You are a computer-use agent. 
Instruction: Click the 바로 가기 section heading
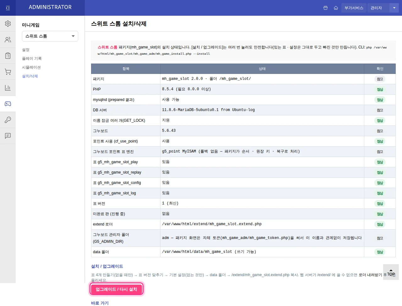[x=100, y=303]
